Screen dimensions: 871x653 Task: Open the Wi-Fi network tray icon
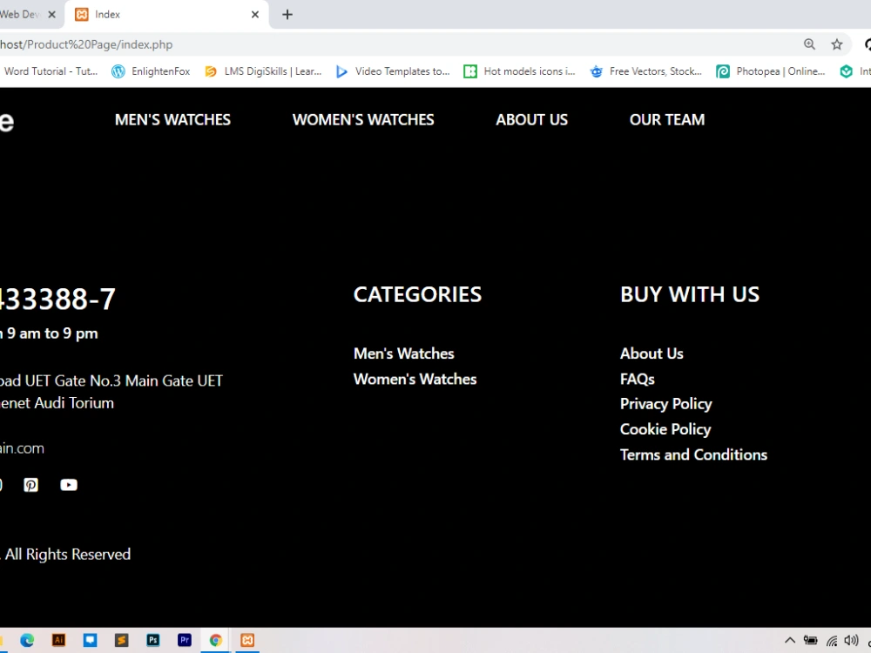(x=832, y=641)
